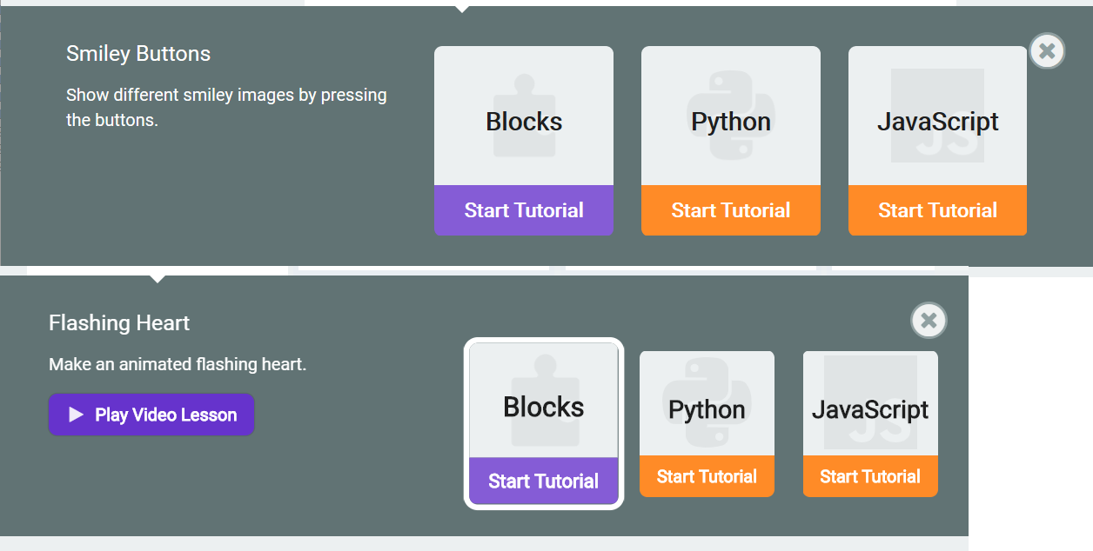
Task: Start the Flashing Heart Python tutorial
Action: point(707,476)
